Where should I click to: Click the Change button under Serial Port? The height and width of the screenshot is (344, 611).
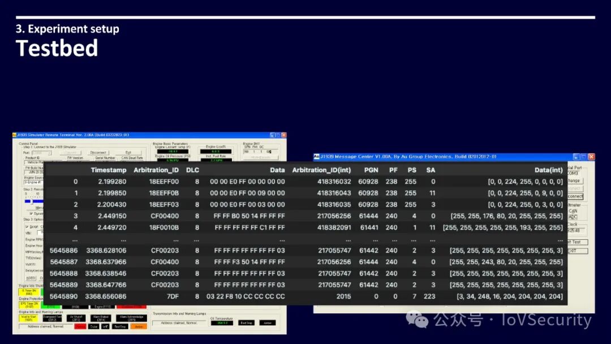[575, 180]
